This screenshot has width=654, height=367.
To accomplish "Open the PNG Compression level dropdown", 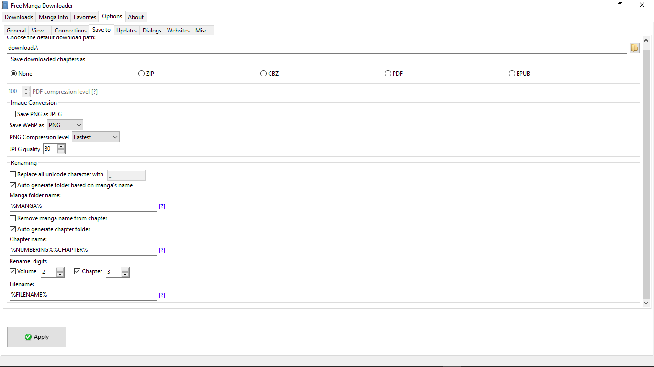I will click(95, 137).
